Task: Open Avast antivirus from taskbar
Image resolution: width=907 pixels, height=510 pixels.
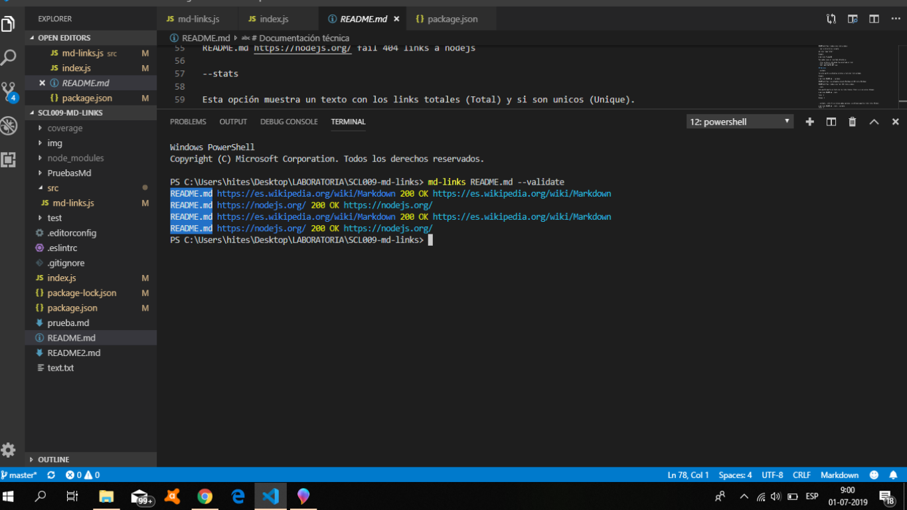Action: pos(172,496)
